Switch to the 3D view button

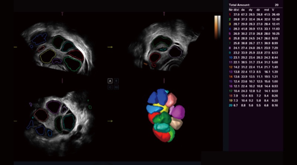(116, 87)
